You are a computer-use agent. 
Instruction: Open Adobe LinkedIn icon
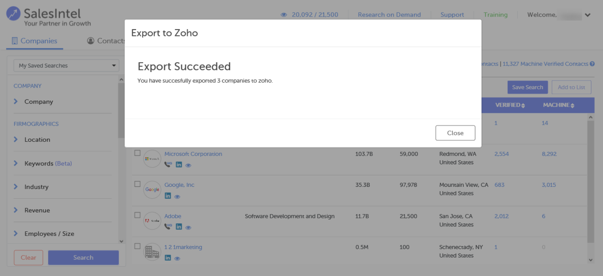(179, 227)
